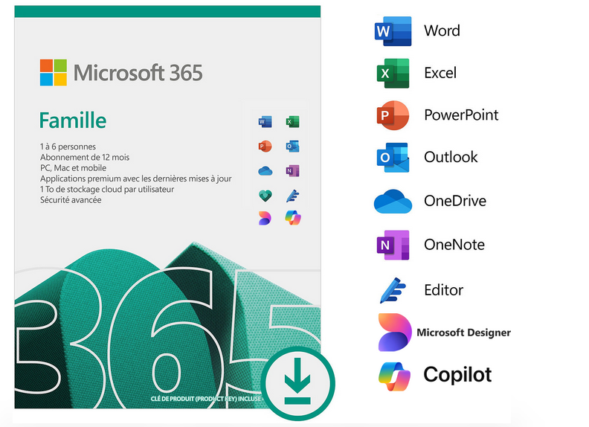Click the four-color Microsoft logo on the box

click(54, 73)
